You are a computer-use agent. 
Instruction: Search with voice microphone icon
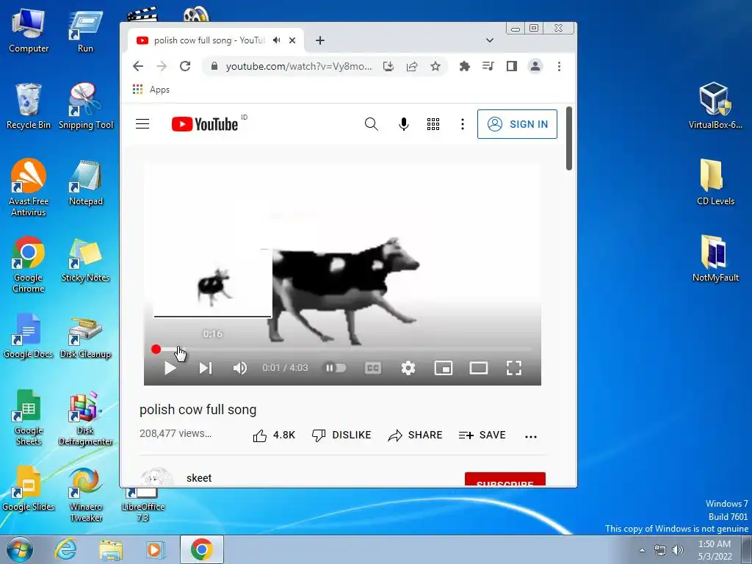[404, 124]
